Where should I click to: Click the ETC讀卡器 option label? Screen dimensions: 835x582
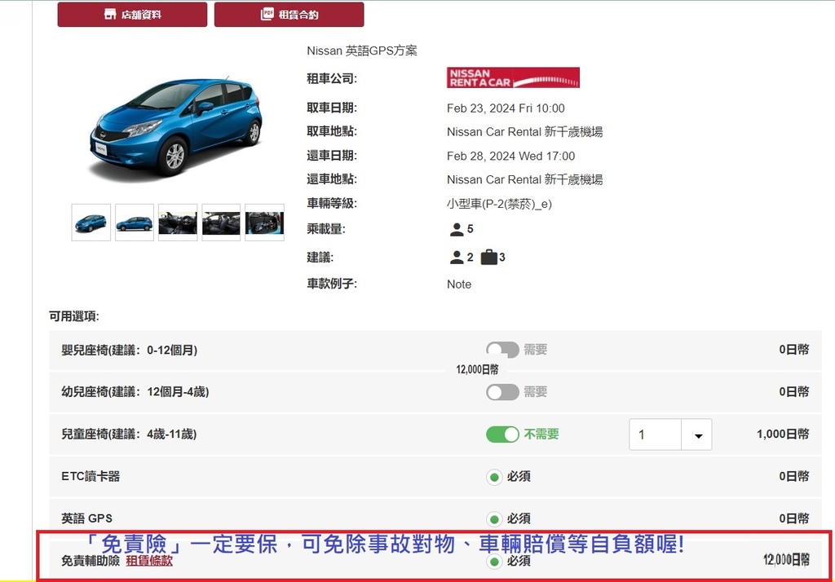tap(91, 477)
